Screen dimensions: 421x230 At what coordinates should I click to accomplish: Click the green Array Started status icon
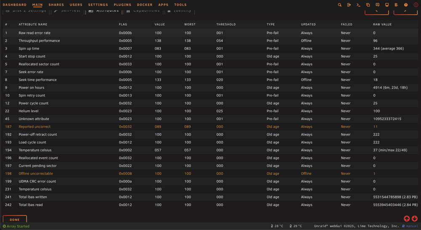[x=4, y=226]
